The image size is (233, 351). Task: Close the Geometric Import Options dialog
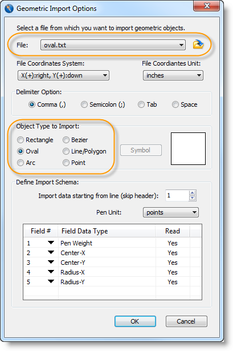pyautogui.click(x=207, y=6)
